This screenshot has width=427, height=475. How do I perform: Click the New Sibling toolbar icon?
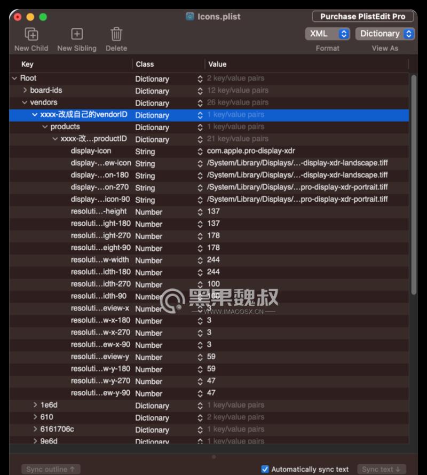point(77,34)
